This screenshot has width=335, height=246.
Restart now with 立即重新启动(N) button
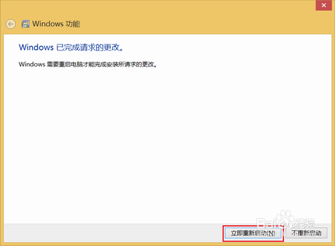(x=253, y=233)
